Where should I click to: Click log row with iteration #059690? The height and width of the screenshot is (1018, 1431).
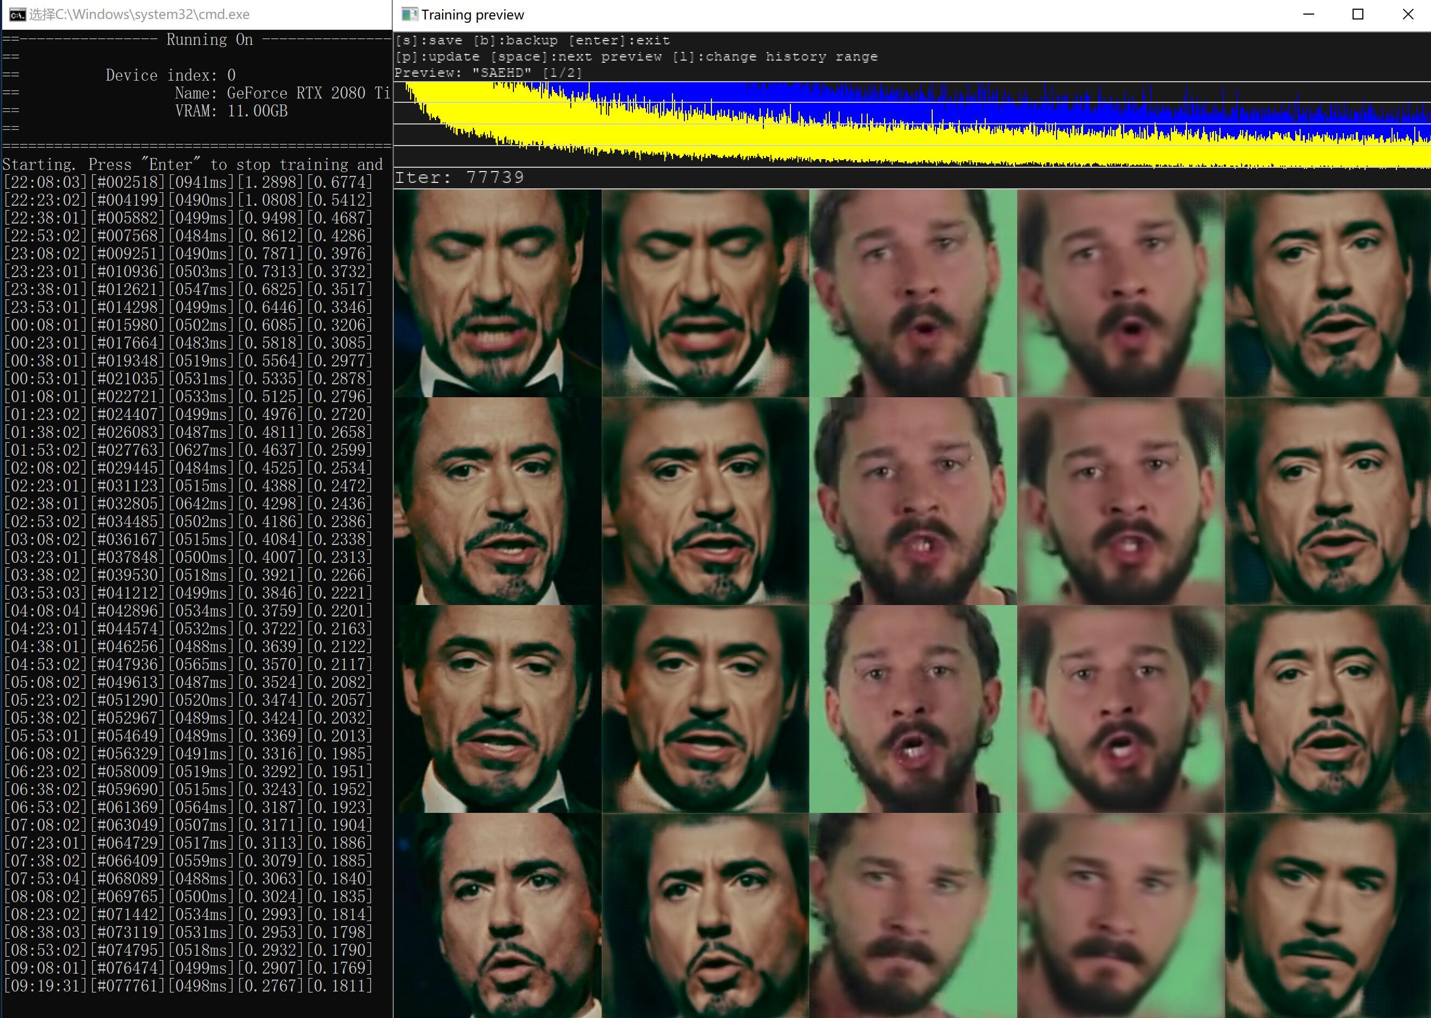point(188,790)
